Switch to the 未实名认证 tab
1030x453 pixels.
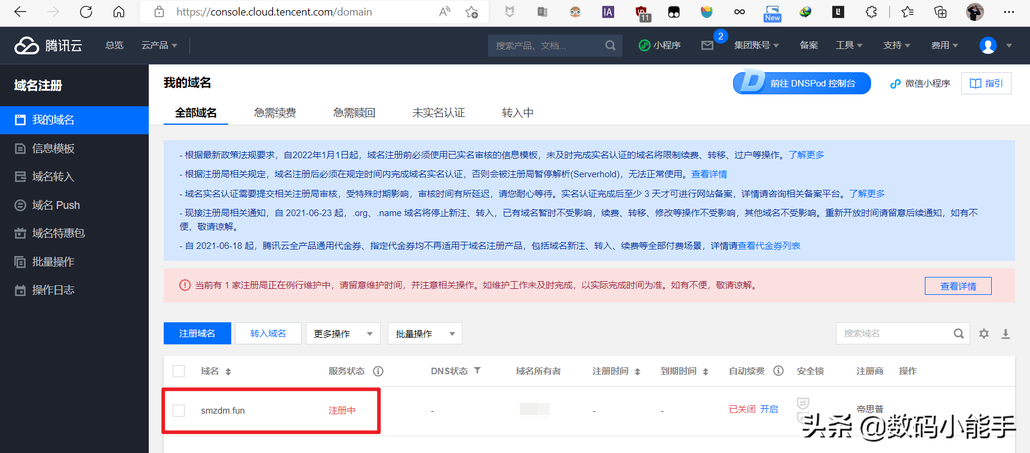[x=439, y=113]
